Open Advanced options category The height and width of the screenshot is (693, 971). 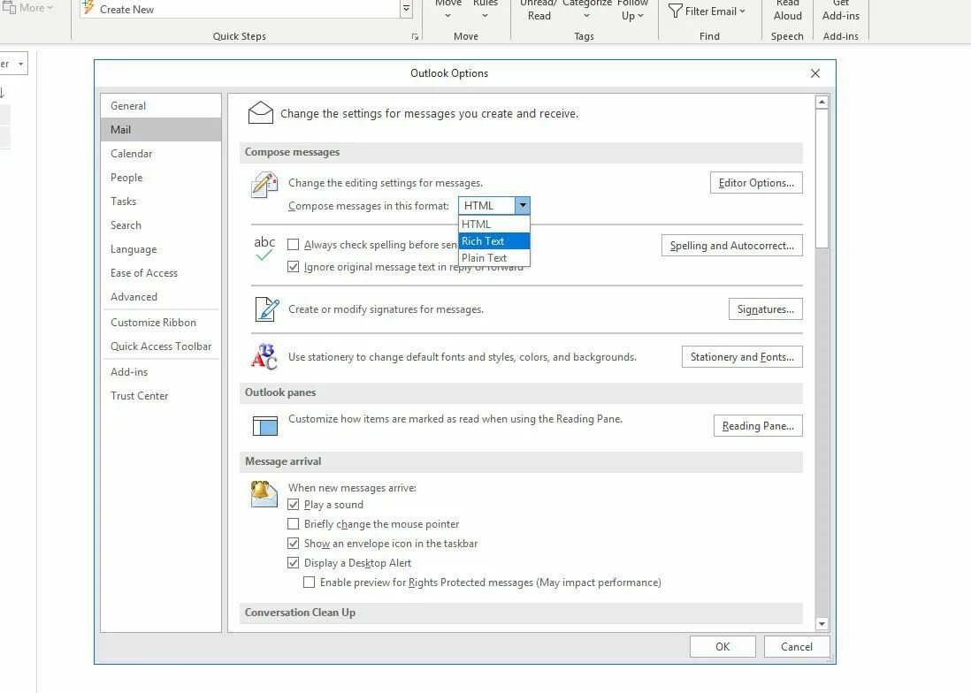pos(161,297)
